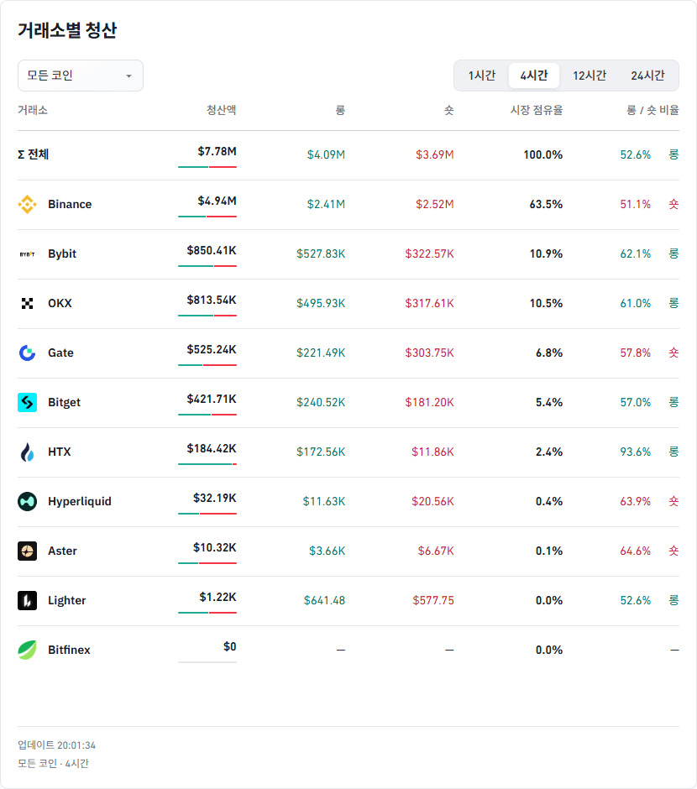The height and width of the screenshot is (789, 697).
Task: Click the ratio bar under HTX $184.42K
Action: point(207,464)
